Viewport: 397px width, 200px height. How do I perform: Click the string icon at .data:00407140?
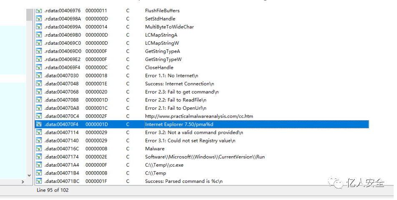click(39, 140)
